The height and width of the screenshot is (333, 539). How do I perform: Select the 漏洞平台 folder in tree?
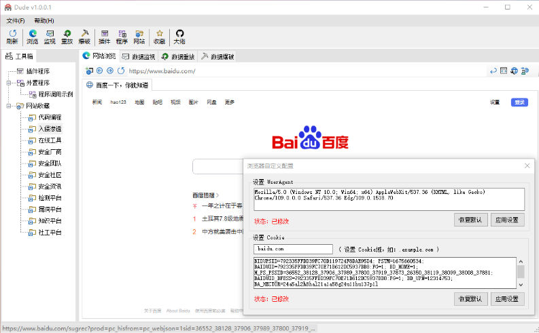pyautogui.click(x=50, y=210)
